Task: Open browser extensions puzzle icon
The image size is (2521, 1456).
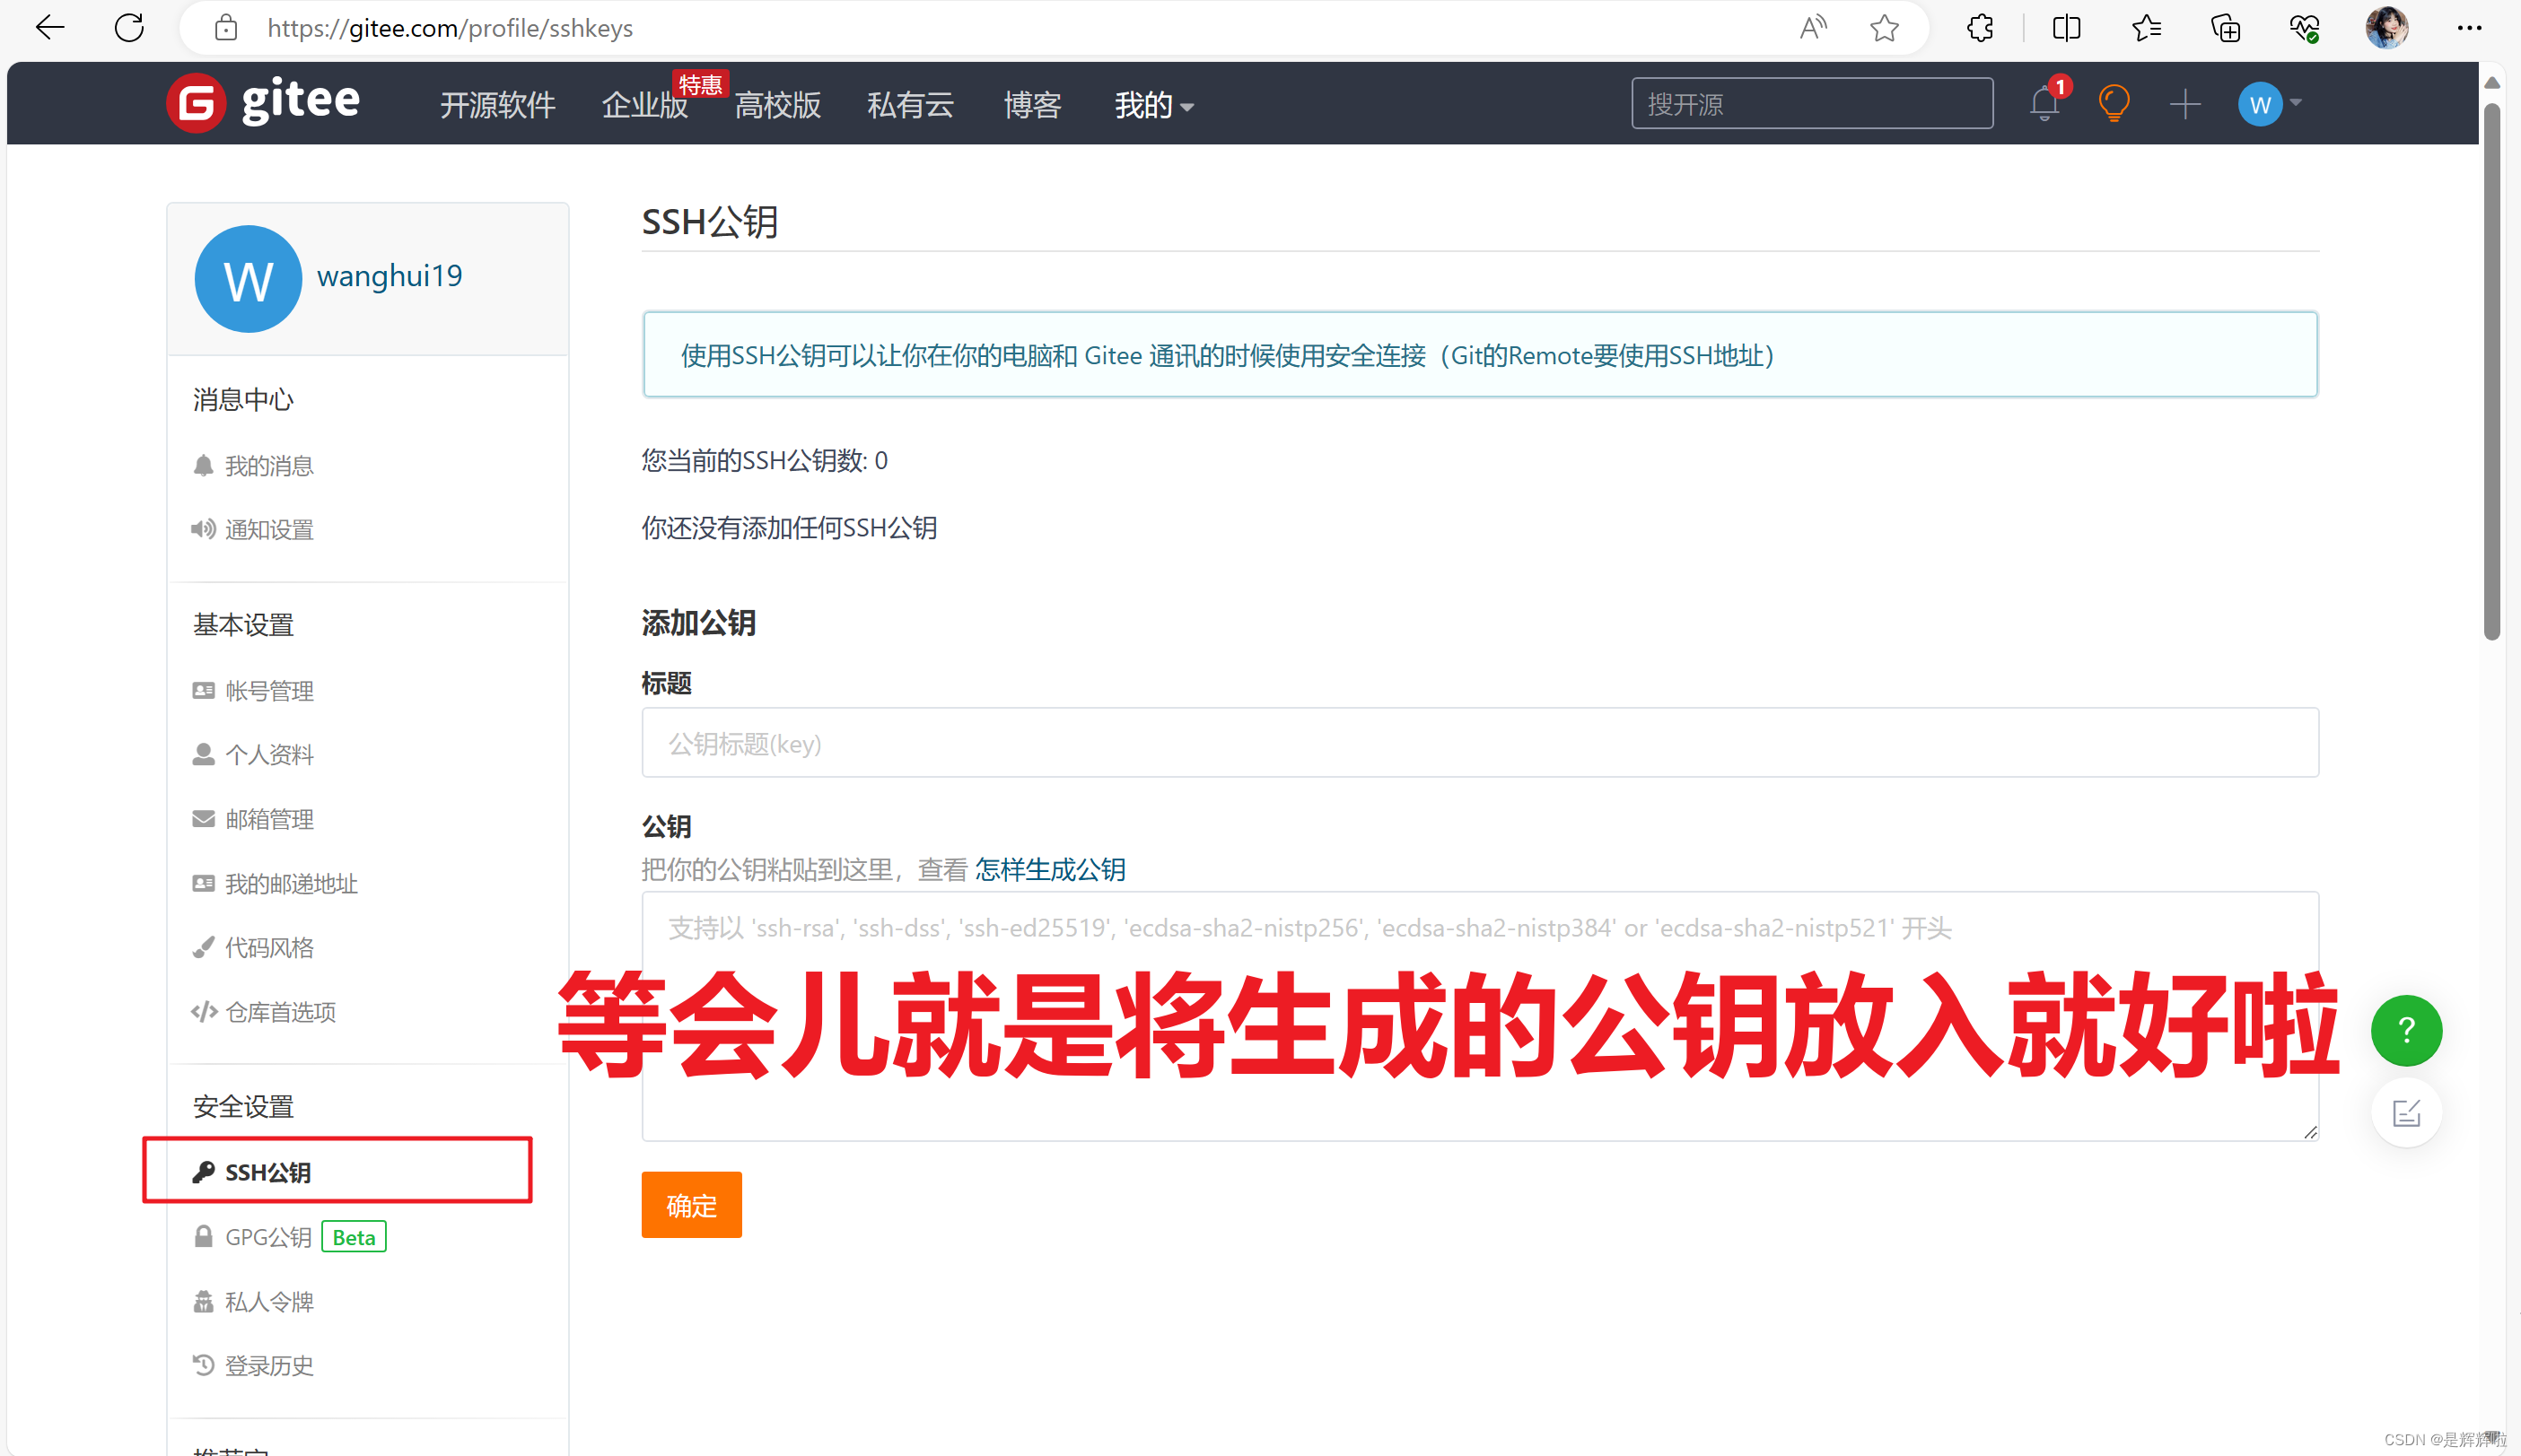Action: coord(1980,28)
